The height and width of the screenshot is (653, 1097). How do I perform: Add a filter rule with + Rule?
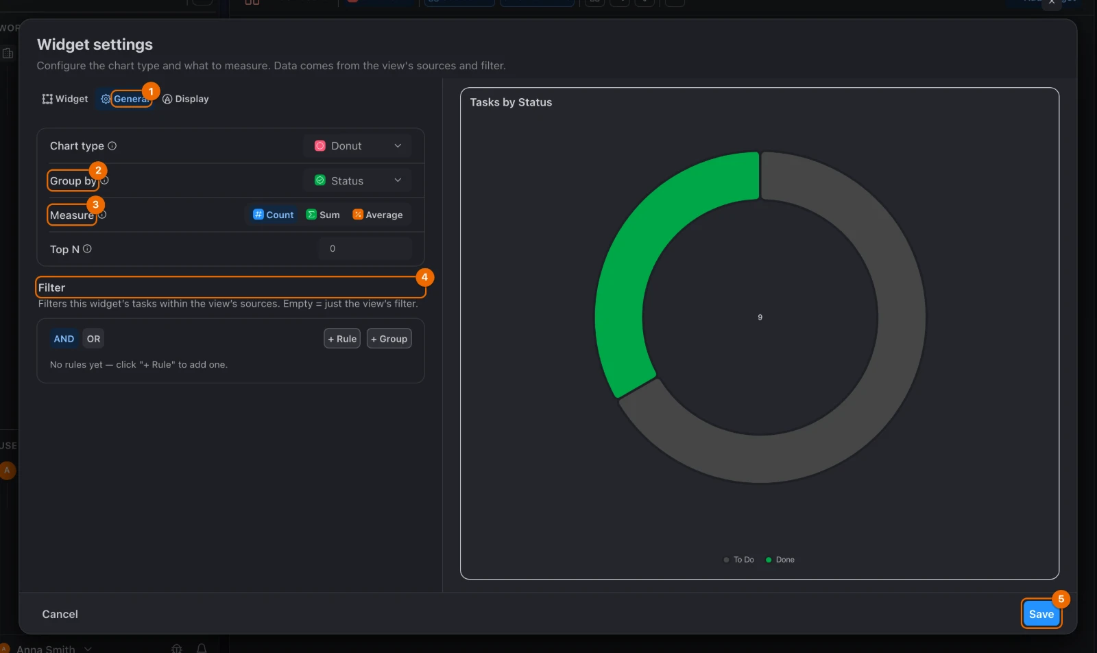tap(342, 339)
